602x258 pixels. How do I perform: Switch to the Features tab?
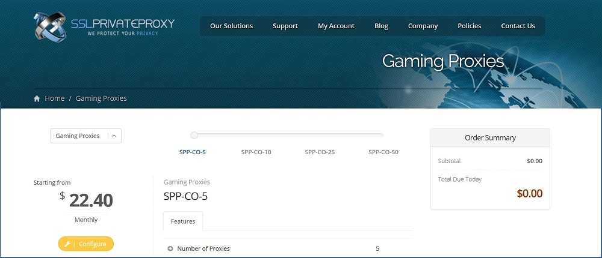tap(183, 221)
